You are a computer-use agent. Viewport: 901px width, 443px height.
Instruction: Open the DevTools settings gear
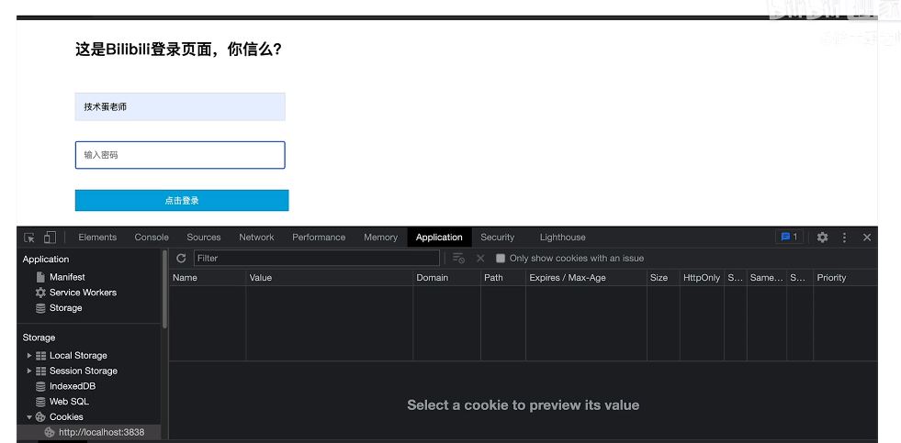(822, 237)
